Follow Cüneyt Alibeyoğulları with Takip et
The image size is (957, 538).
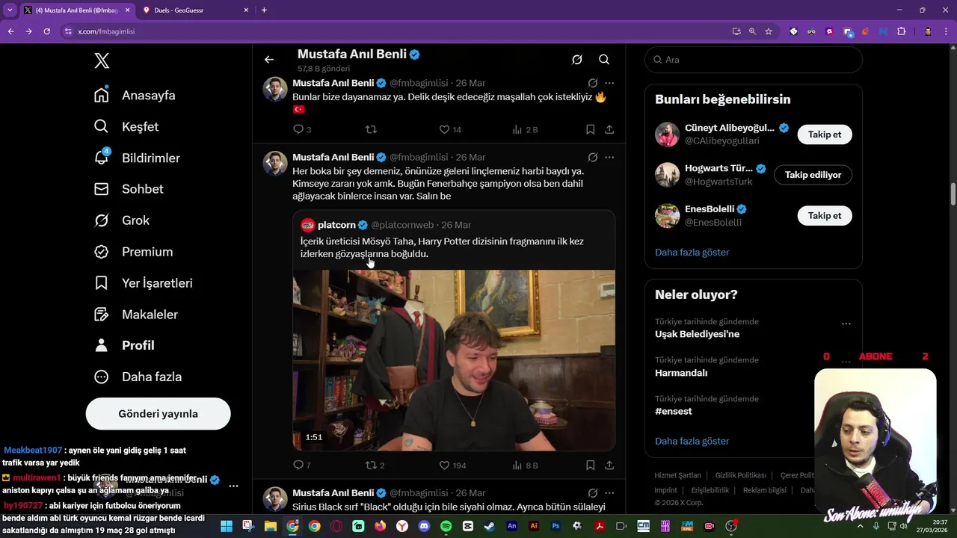click(x=825, y=134)
